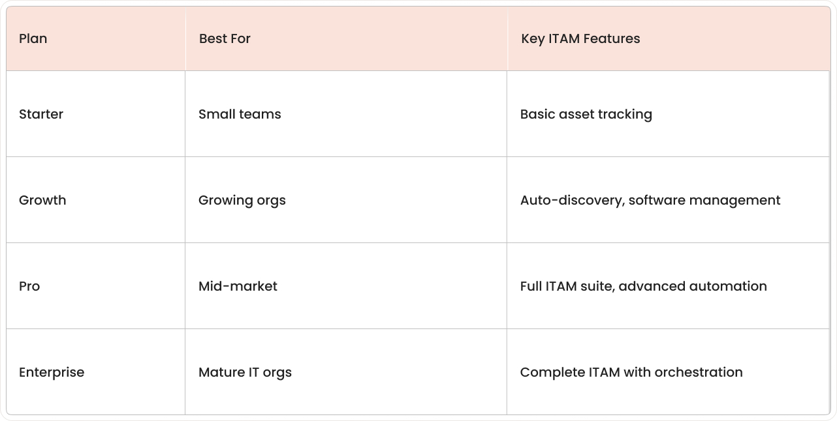Click Complete ITAM with orchestration text
This screenshot has height=421, width=837.
(631, 372)
